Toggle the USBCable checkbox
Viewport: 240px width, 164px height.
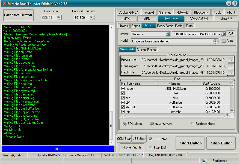[151, 139]
